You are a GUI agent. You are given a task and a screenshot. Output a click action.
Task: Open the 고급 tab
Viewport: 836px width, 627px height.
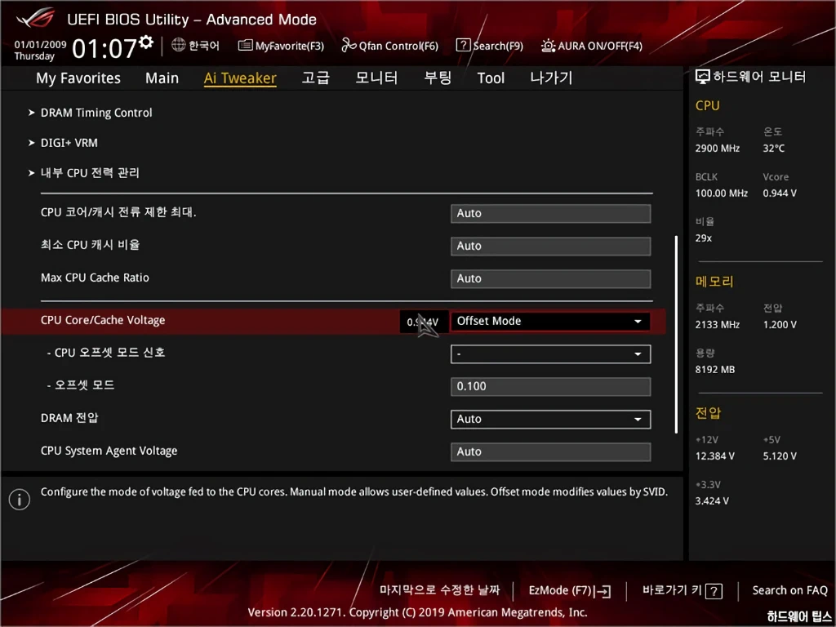point(316,78)
